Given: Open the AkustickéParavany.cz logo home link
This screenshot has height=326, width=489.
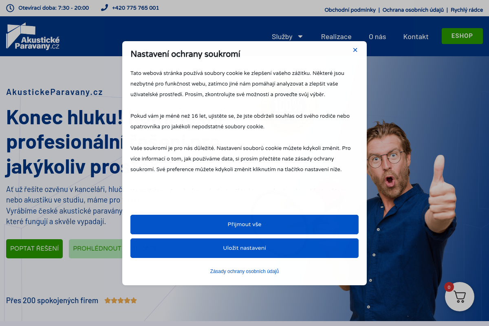Looking at the screenshot, I should pyautogui.click(x=33, y=36).
